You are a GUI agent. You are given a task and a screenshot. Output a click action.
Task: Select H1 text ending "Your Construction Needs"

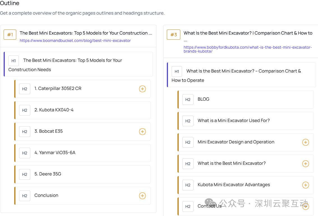coord(65,65)
